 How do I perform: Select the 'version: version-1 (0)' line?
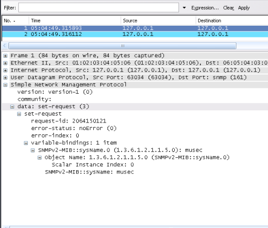click(55, 92)
